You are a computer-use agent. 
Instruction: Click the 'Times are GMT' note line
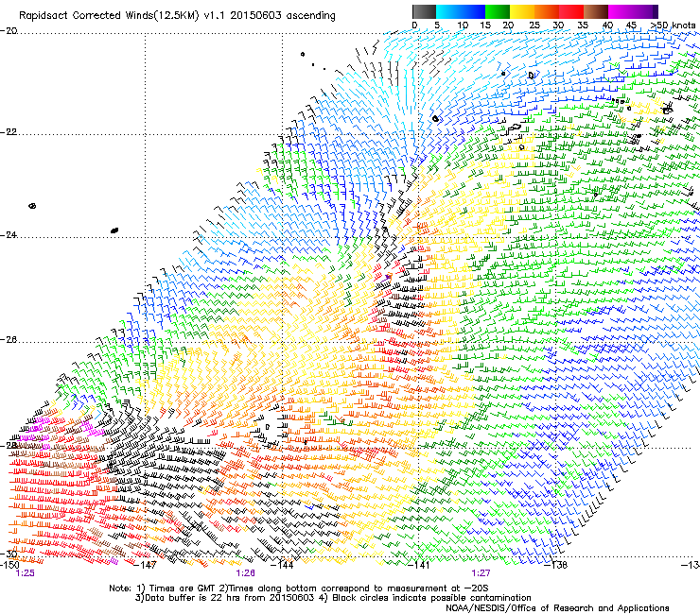299,588
